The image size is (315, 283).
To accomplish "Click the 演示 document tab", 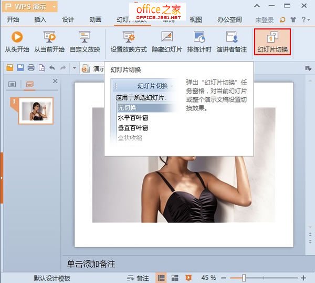I will click(x=93, y=68).
